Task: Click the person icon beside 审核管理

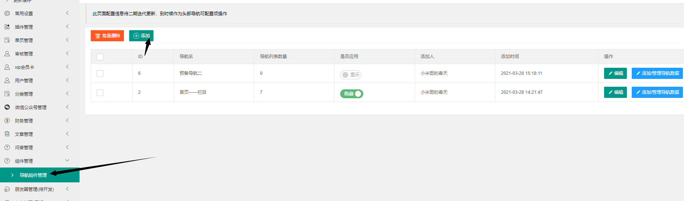Action: tap(7, 54)
